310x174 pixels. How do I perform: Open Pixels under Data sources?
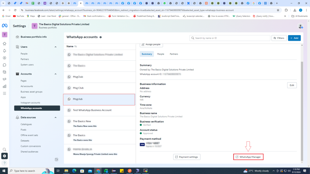point(23,130)
